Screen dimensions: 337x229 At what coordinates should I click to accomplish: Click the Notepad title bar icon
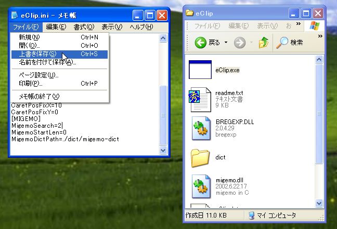tap(15, 15)
